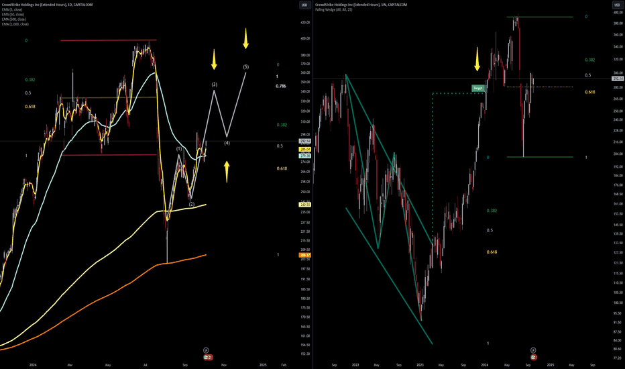Click the 292.14 last price tag on the weekly axis
625x369 pixels.
click(618, 78)
